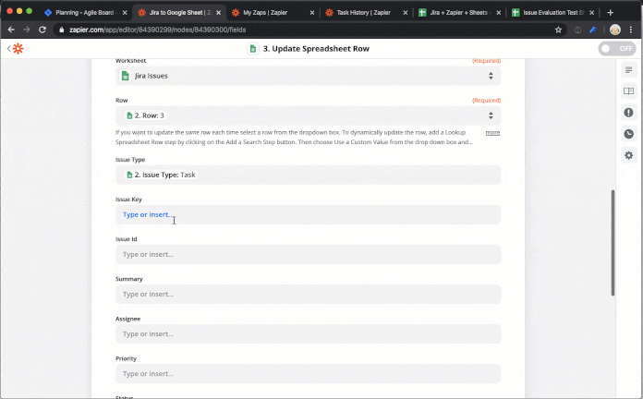Click the 2. Issue Type: Task pill
This screenshot has width=643, height=399.
161,175
